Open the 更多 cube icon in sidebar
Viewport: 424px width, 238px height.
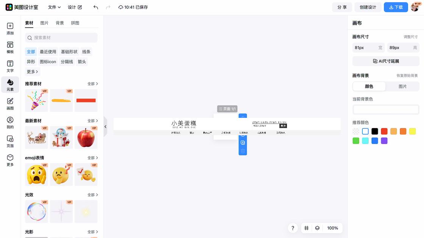tap(10, 160)
